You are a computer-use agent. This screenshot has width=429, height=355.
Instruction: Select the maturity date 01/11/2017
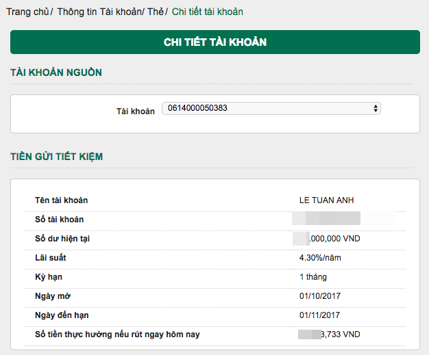(x=319, y=315)
